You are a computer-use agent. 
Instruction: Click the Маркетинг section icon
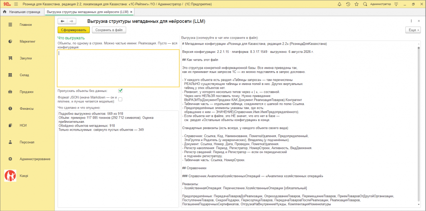pyautogui.click(x=10, y=42)
